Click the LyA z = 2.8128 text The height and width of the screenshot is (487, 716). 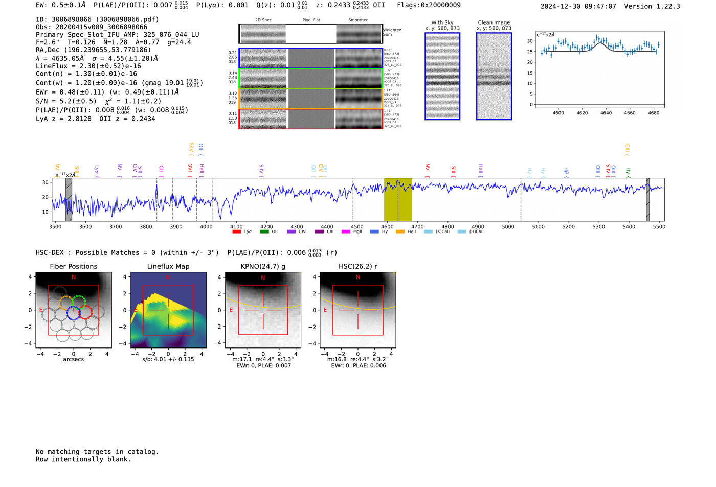click(x=63, y=119)
